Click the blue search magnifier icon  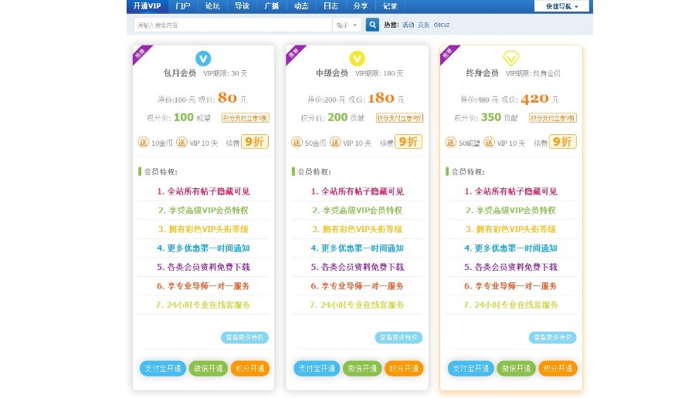pos(372,25)
